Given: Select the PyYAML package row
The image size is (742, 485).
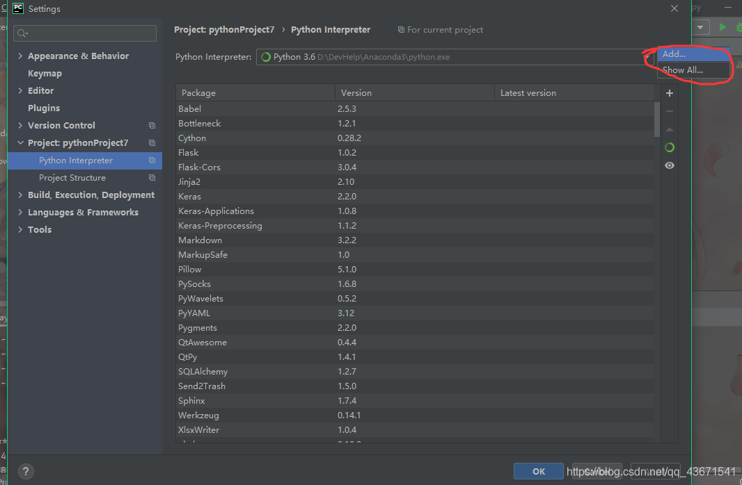Looking at the screenshot, I should tap(415, 313).
